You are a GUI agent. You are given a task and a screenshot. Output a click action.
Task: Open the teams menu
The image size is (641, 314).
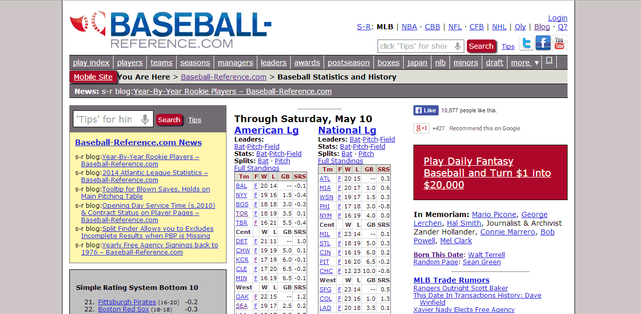(161, 63)
